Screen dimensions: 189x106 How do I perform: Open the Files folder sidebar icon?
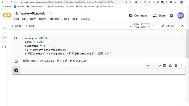(4, 47)
